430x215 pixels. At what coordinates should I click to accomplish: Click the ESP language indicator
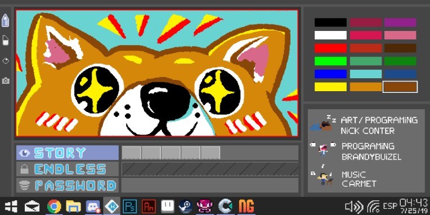(390, 207)
